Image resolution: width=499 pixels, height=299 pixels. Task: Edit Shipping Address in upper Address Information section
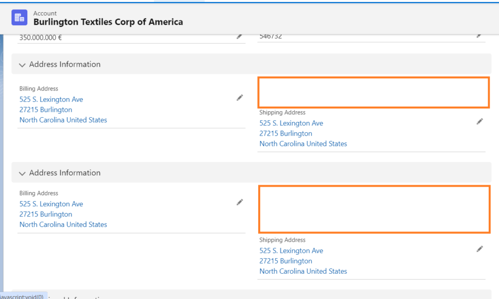click(480, 122)
